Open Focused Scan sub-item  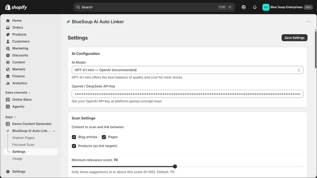click(x=23, y=145)
